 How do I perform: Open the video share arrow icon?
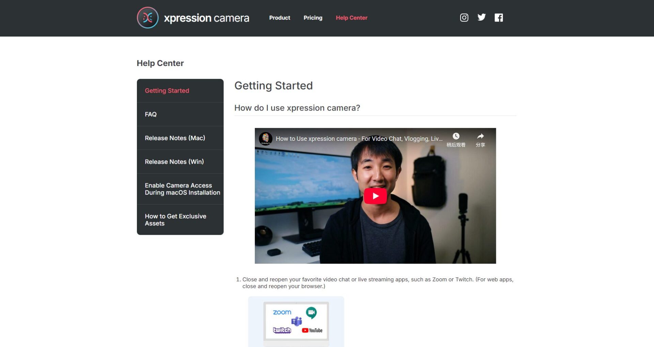[480, 136]
